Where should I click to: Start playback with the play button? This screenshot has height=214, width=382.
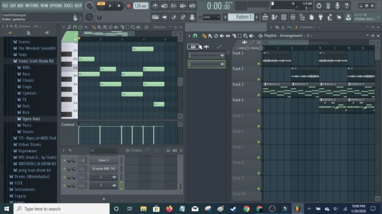pos(110,6)
